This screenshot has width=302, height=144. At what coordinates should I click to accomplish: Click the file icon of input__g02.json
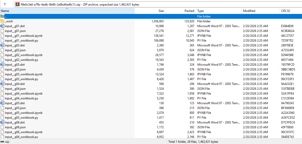[2, 50]
